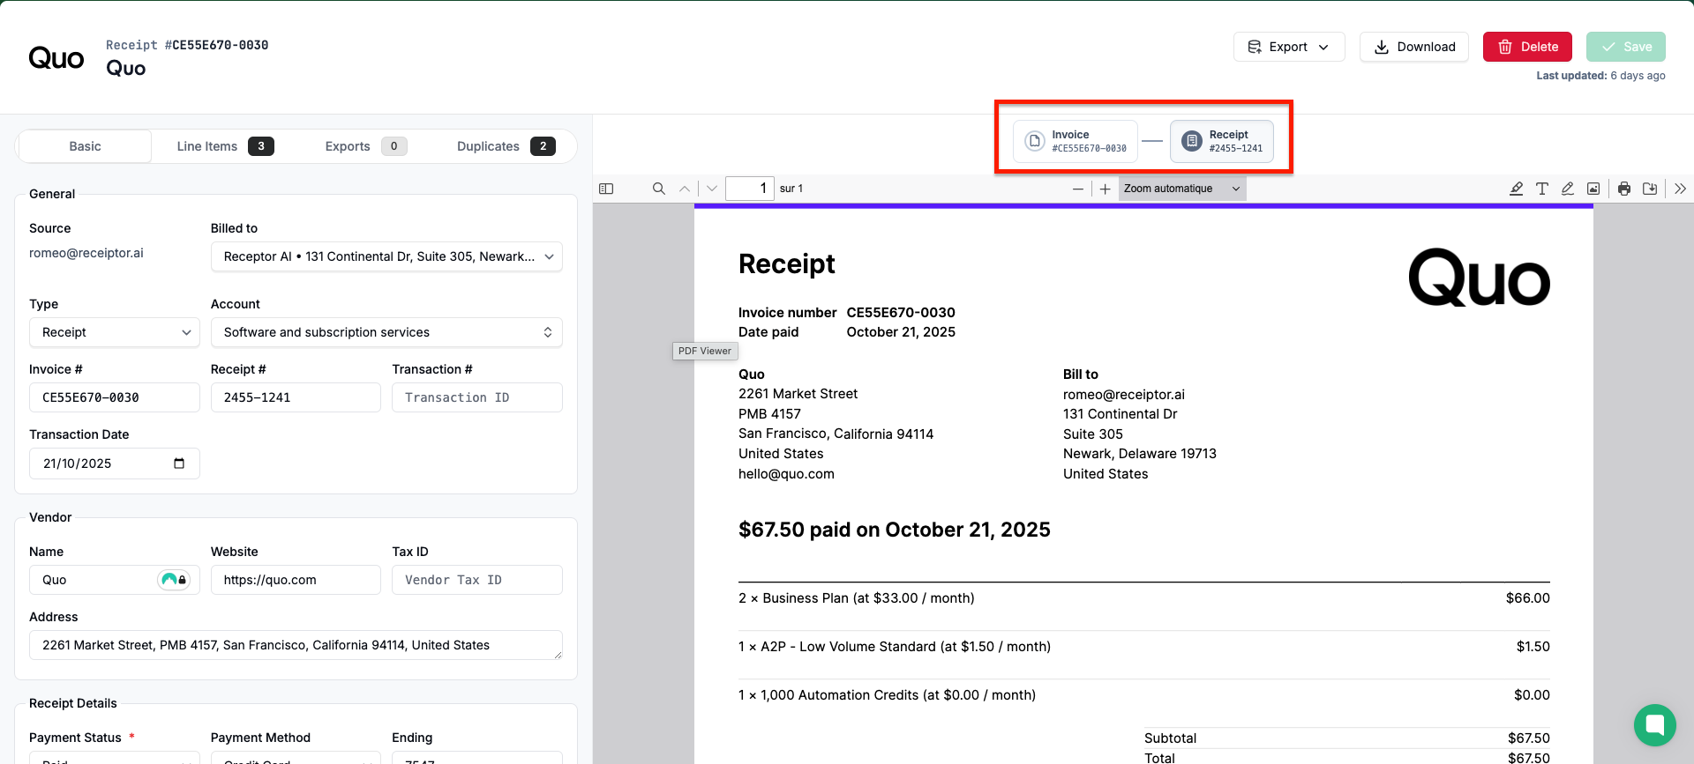Open the Transaction Date calendar picker
The height and width of the screenshot is (764, 1694).
tap(179, 464)
